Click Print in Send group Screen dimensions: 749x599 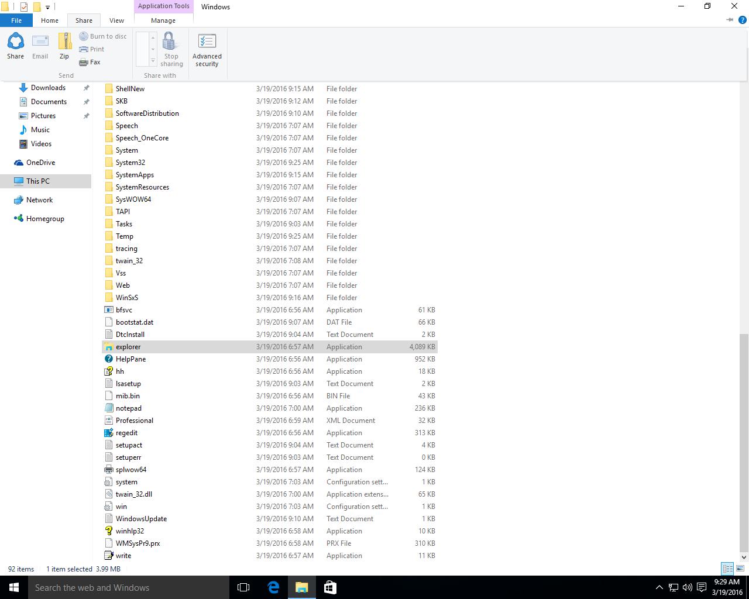[92, 49]
